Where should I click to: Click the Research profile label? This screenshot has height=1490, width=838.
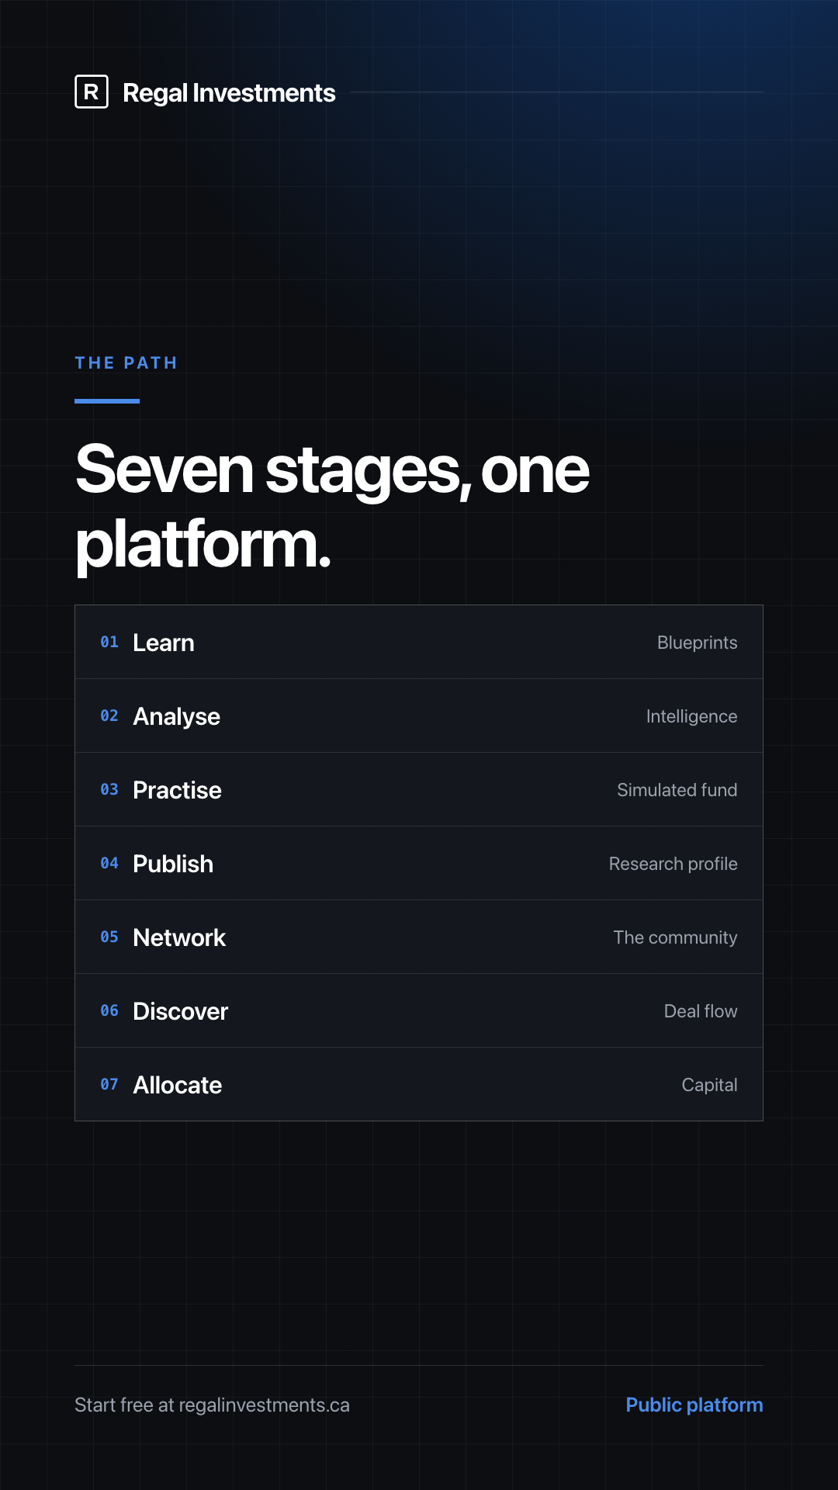673,864
